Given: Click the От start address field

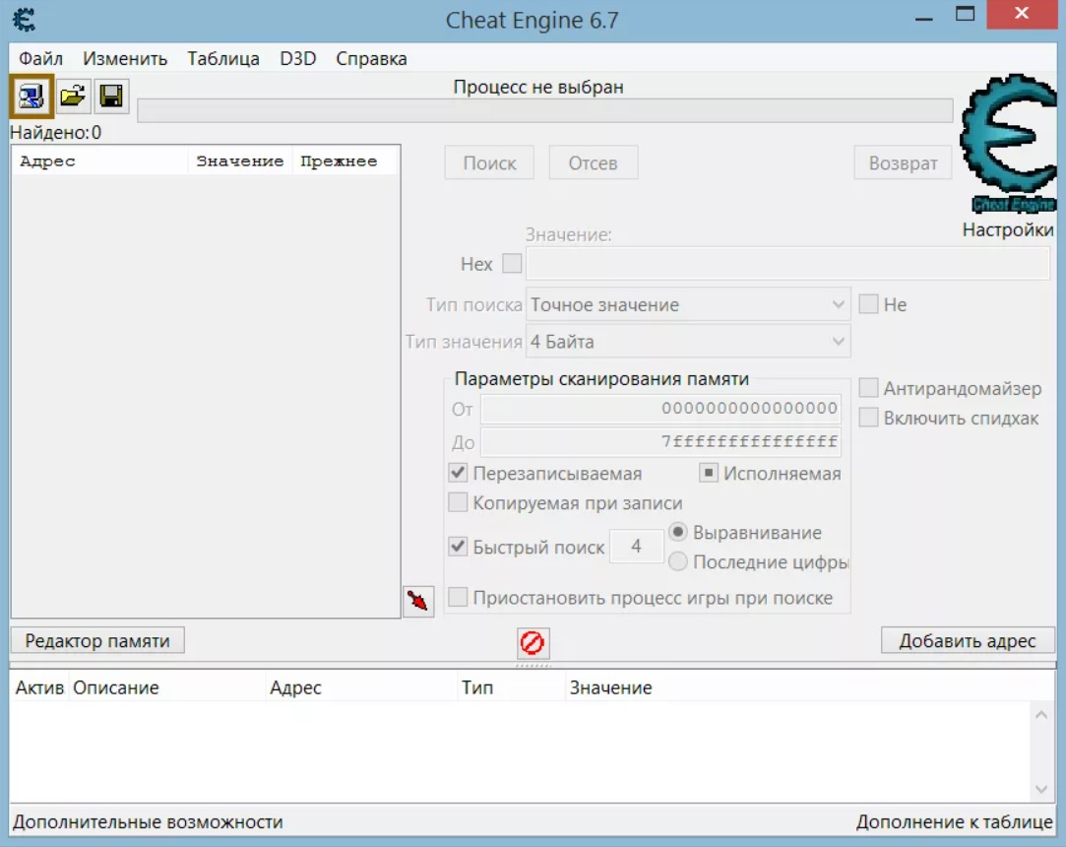Looking at the screenshot, I should [660, 409].
